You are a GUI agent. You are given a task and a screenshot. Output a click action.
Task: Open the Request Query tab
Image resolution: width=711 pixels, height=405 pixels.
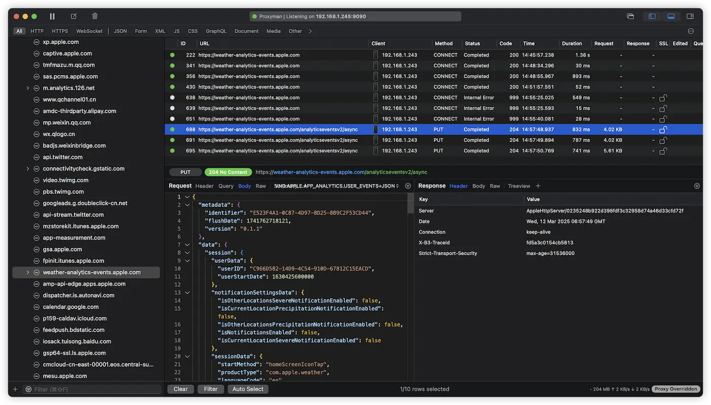point(226,186)
